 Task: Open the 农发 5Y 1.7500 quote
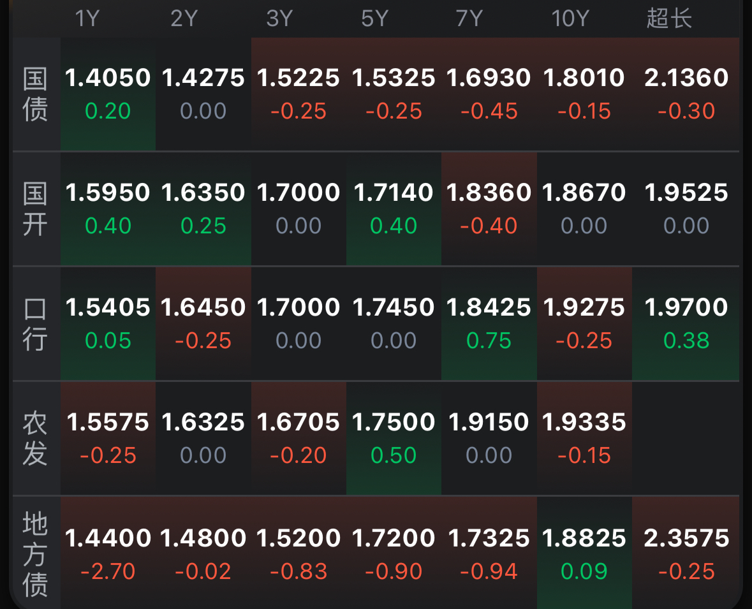point(394,438)
